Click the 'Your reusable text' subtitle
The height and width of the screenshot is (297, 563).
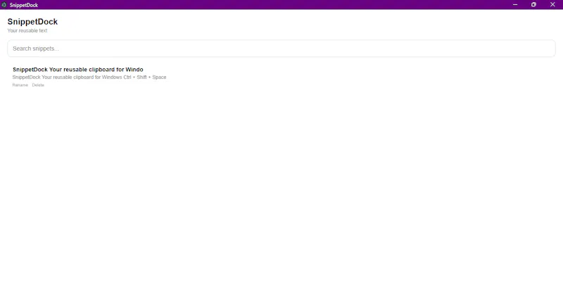(27, 30)
